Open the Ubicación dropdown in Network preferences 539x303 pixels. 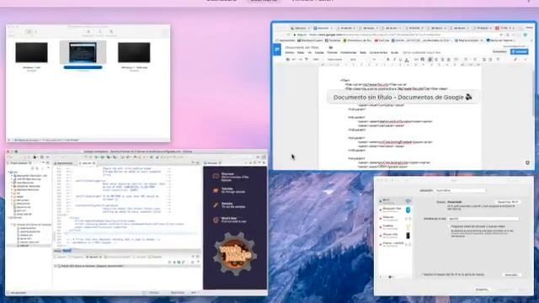[461, 190]
